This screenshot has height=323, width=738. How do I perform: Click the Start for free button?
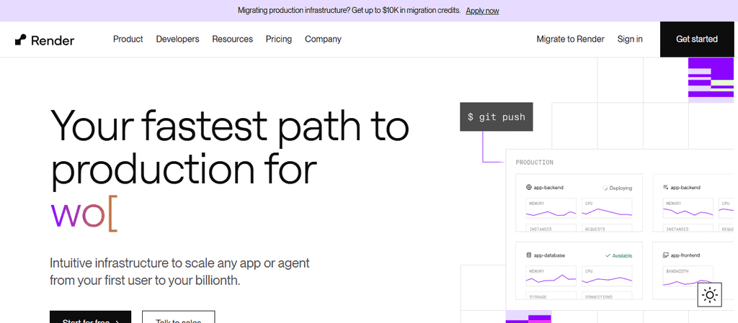tap(90, 317)
